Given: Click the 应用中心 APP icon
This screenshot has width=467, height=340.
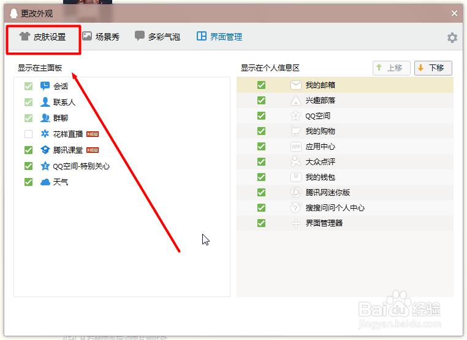Looking at the screenshot, I should pos(296,147).
